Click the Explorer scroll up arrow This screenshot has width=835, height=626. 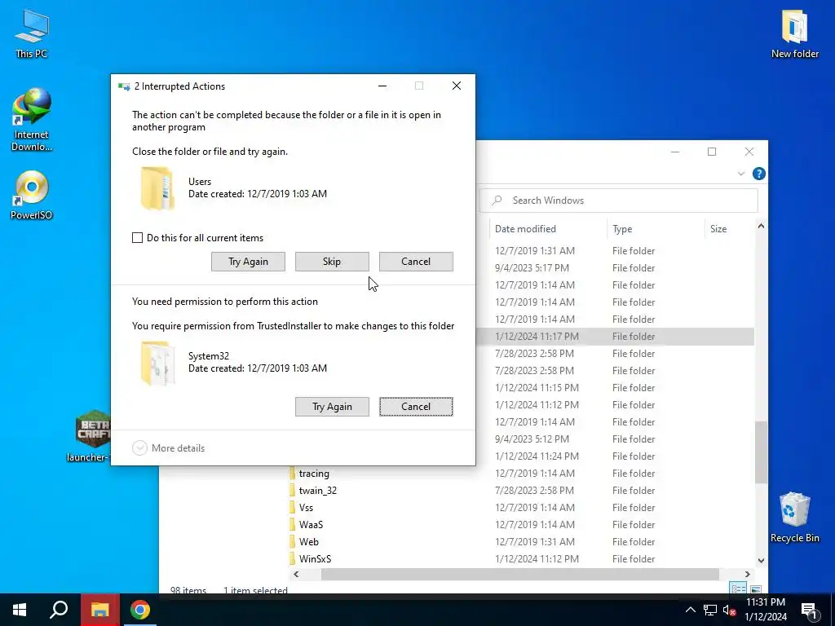[x=761, y=227]
